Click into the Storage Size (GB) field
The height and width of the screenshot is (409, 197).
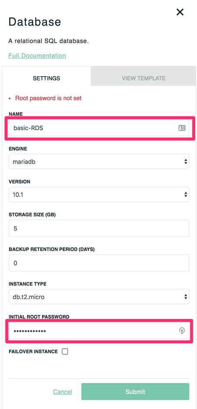99,228
